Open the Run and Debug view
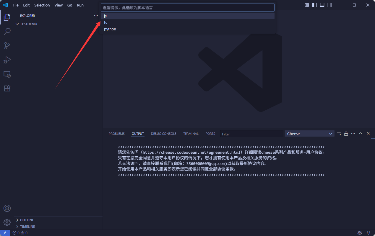375x236 pixels. 7,60
